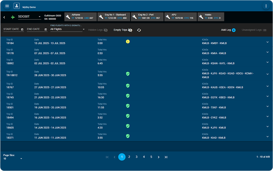This screenshot has width=273, height=171.
Task: Click the yellow info icon on trip 19184
Action: point(128,42)
